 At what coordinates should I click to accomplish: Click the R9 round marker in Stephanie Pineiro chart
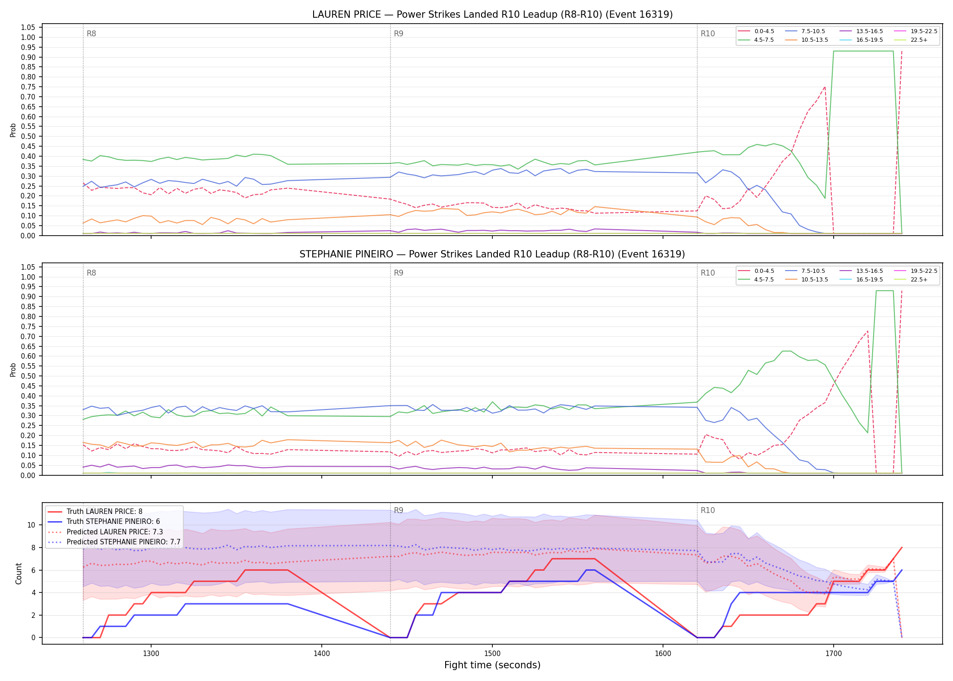point(398,273)
